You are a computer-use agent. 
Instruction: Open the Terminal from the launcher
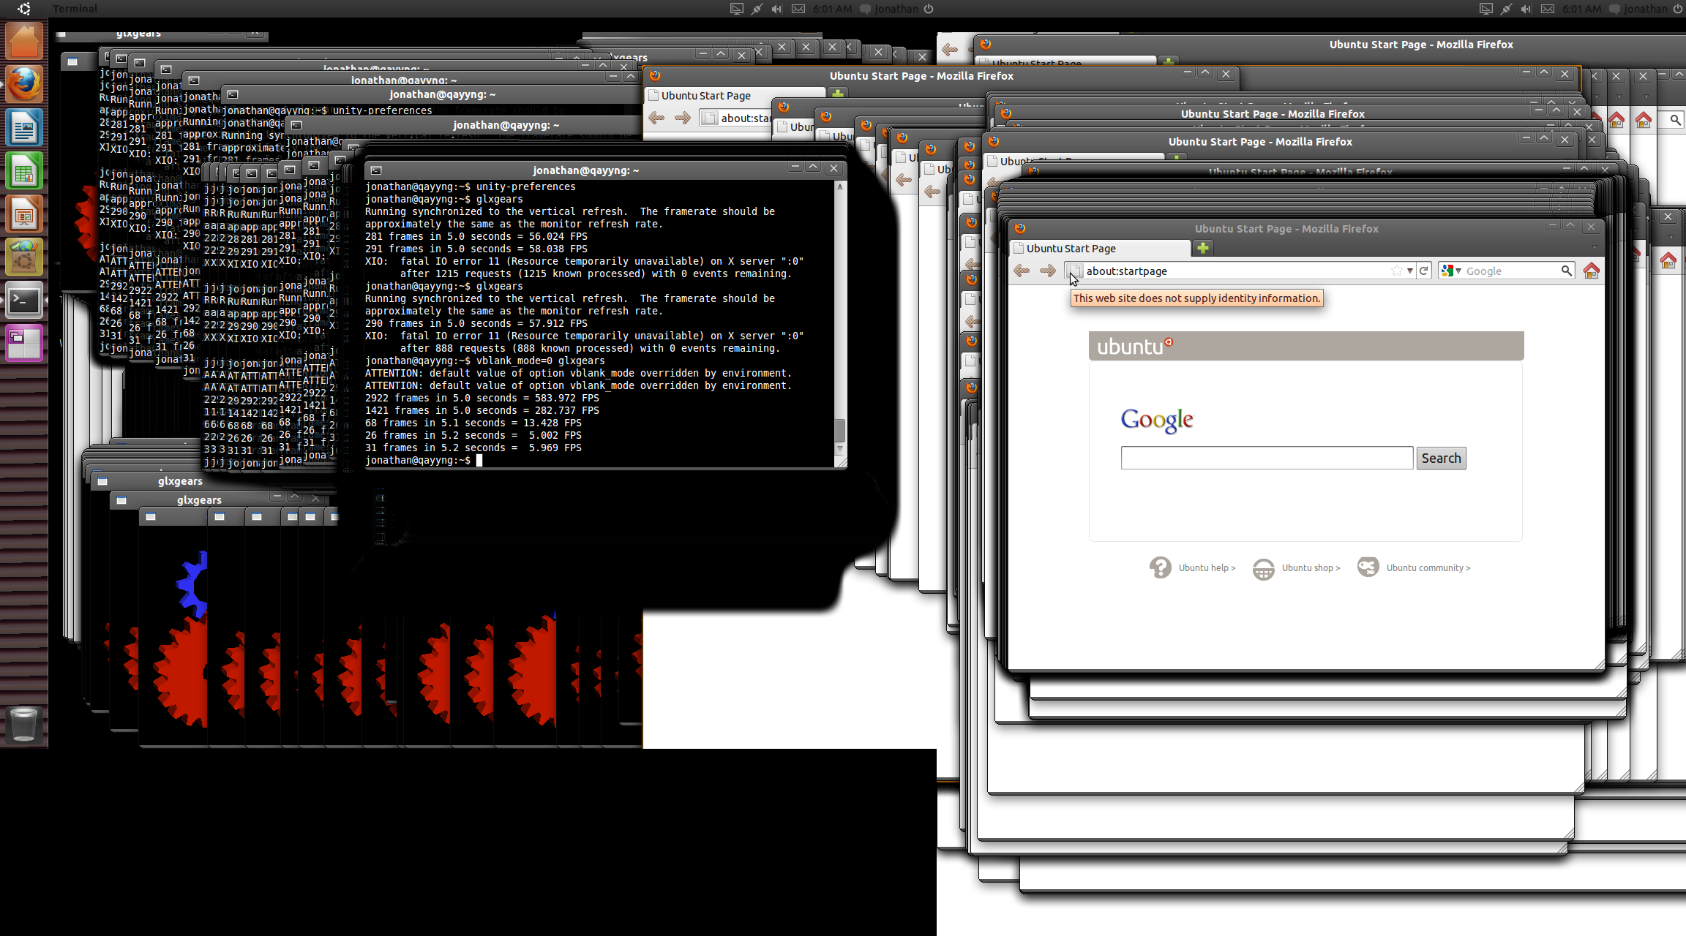tap(23, 301)
